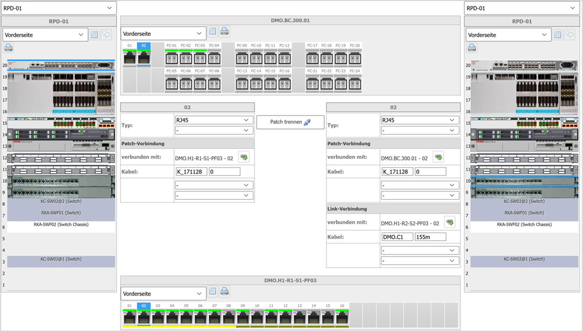The width and height of the screenshot is (583, 332).
Task: Open Vorderseite dropdown in left rack panel
Action: tap(45, 35)
